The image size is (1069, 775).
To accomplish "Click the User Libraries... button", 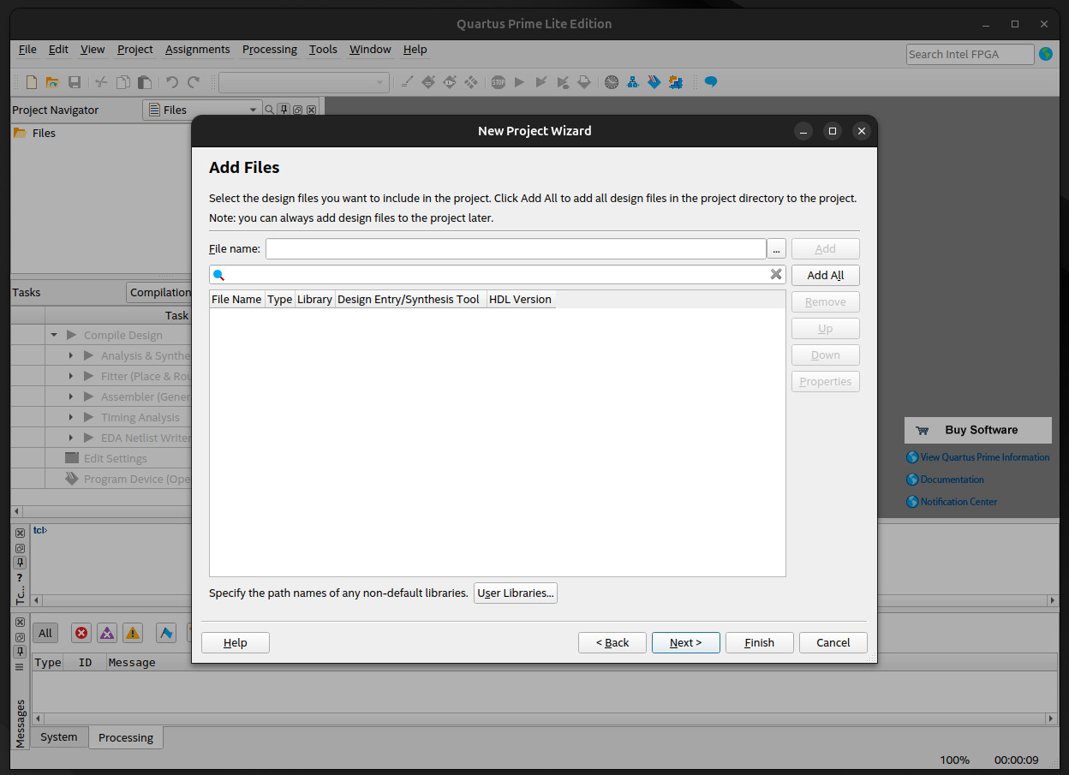I will (515, 593).
